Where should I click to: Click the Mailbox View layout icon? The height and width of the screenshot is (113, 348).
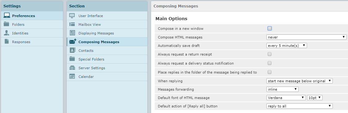tap(72, 25)
